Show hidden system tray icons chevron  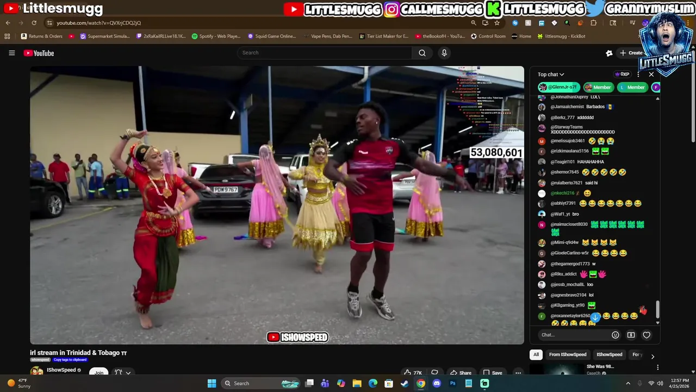click(x=628, y=383)
